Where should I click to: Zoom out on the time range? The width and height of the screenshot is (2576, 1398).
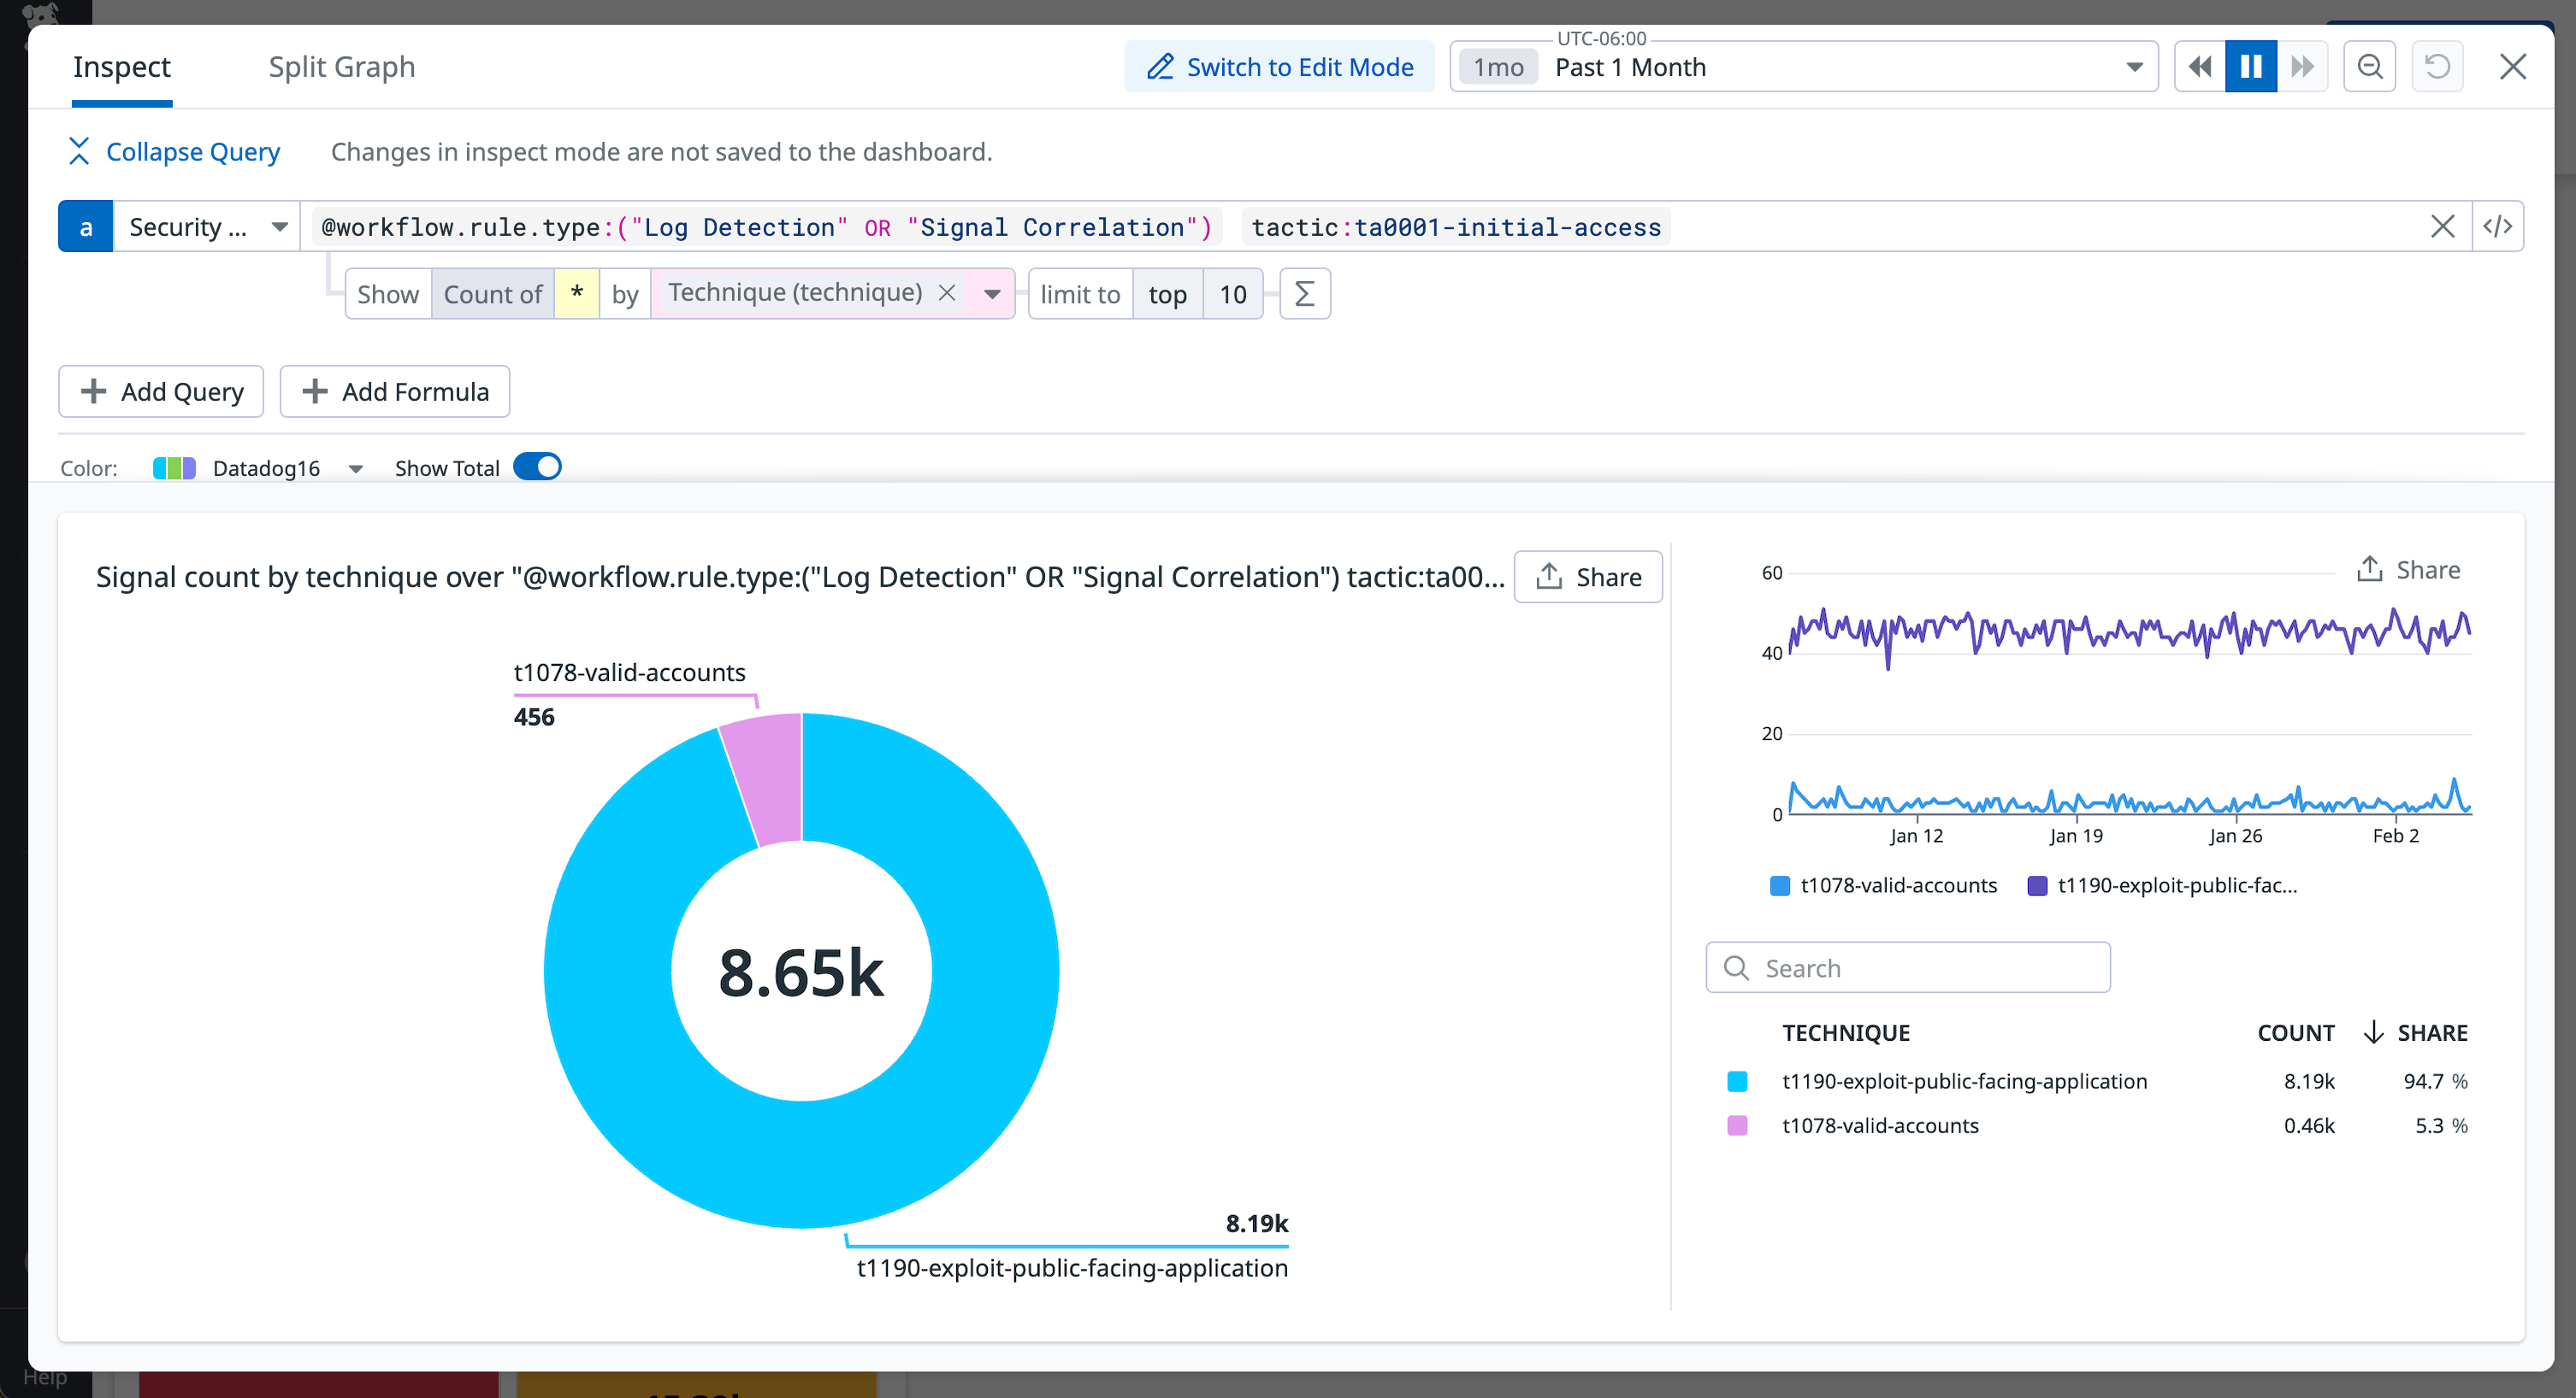click(2369, 66)
